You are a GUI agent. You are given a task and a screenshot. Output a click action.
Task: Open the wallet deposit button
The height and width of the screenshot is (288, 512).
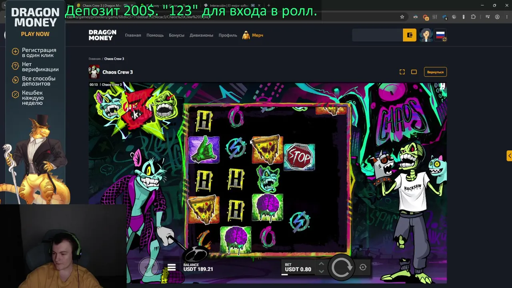tap(410, 35)
